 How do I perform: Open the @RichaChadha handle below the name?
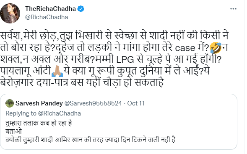[x=47, y=17]
